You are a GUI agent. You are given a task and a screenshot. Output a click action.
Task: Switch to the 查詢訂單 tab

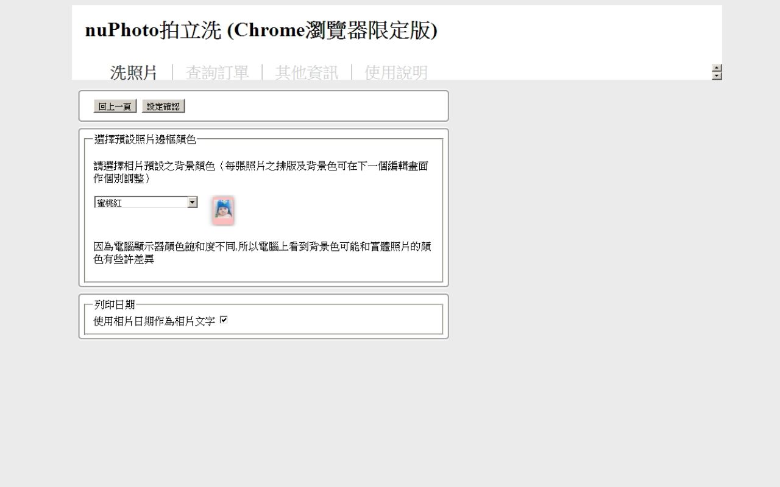point(217,72)
